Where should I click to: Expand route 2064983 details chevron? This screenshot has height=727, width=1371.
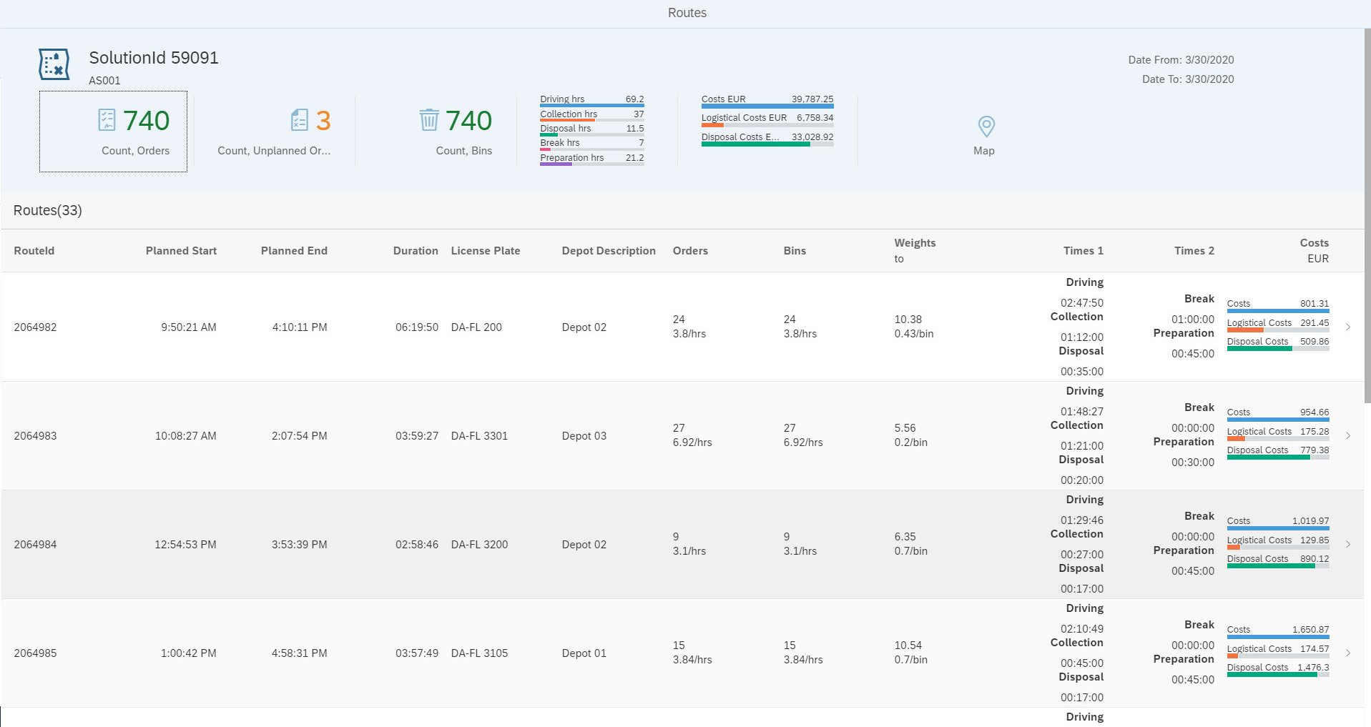[1348, 435]
